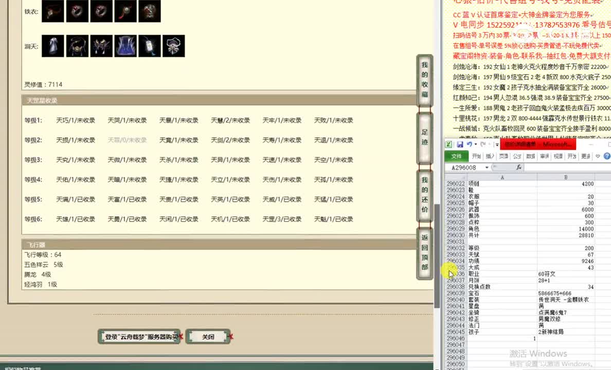Screen dimensions: 611x370
Task: Click the red X marker beside the 关闭 button
Action: click(232, 337)
